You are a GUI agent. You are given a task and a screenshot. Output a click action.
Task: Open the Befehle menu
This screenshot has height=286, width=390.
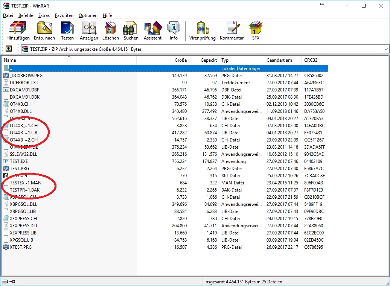click(26, 15)
